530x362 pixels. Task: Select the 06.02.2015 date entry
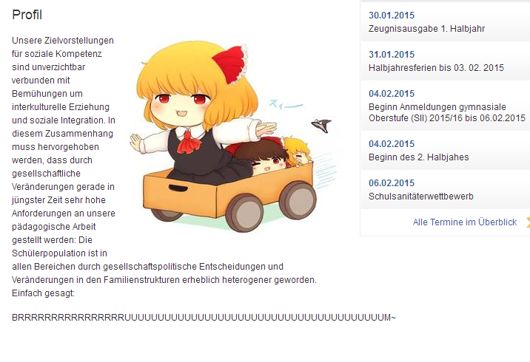pyautogui.click(x=392, y=183)
